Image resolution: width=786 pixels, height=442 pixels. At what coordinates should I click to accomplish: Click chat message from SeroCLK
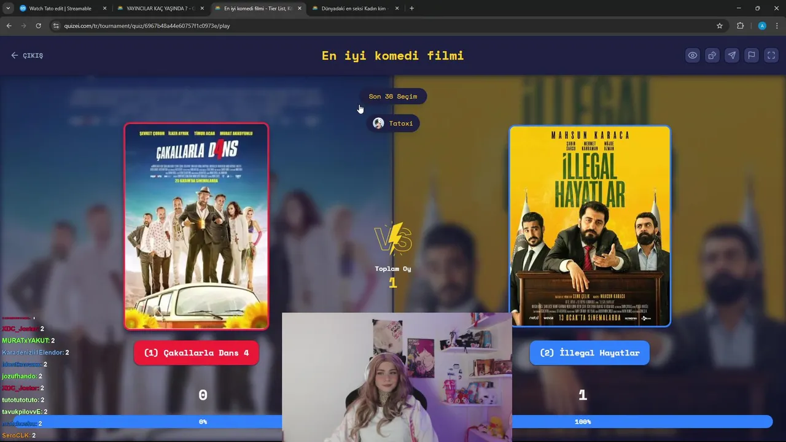[18, 435]
